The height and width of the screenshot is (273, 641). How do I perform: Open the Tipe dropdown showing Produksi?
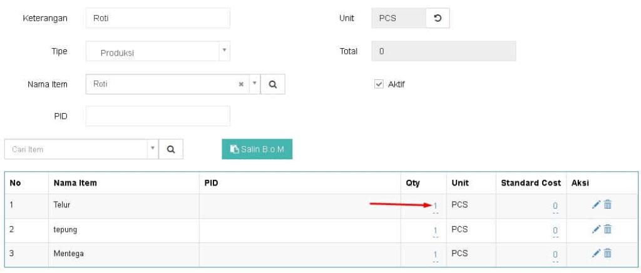click(x=158, y=51)
